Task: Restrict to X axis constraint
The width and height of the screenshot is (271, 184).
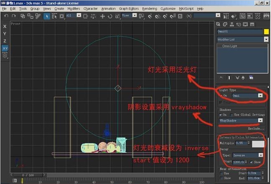Action: point(5,26)
